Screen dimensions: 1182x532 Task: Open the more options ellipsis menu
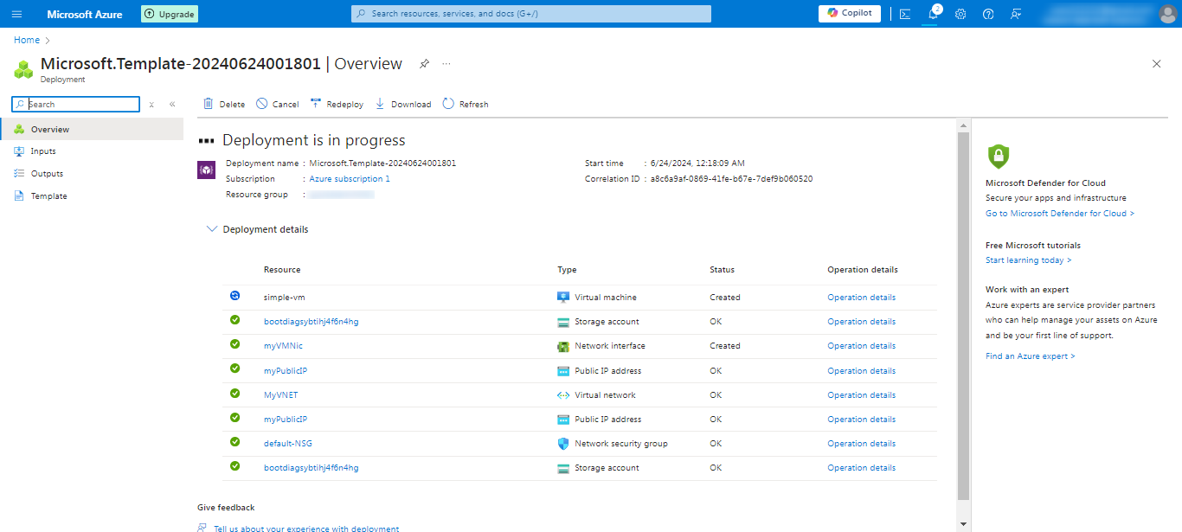click(x=446, y=64)
